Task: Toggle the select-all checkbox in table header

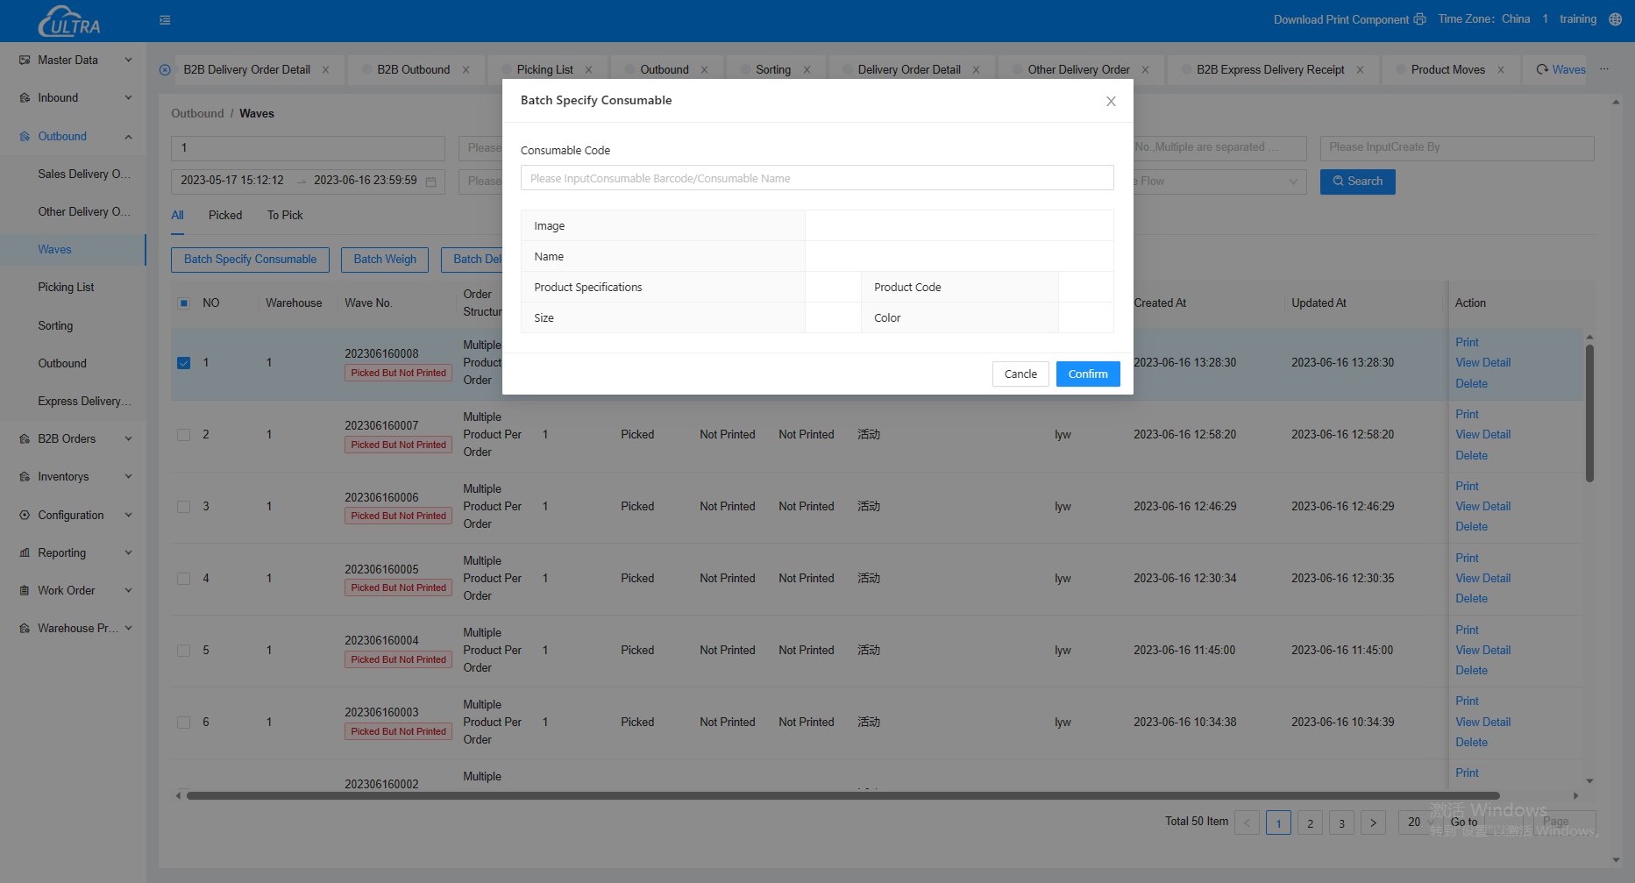Action: coord(184,303)
